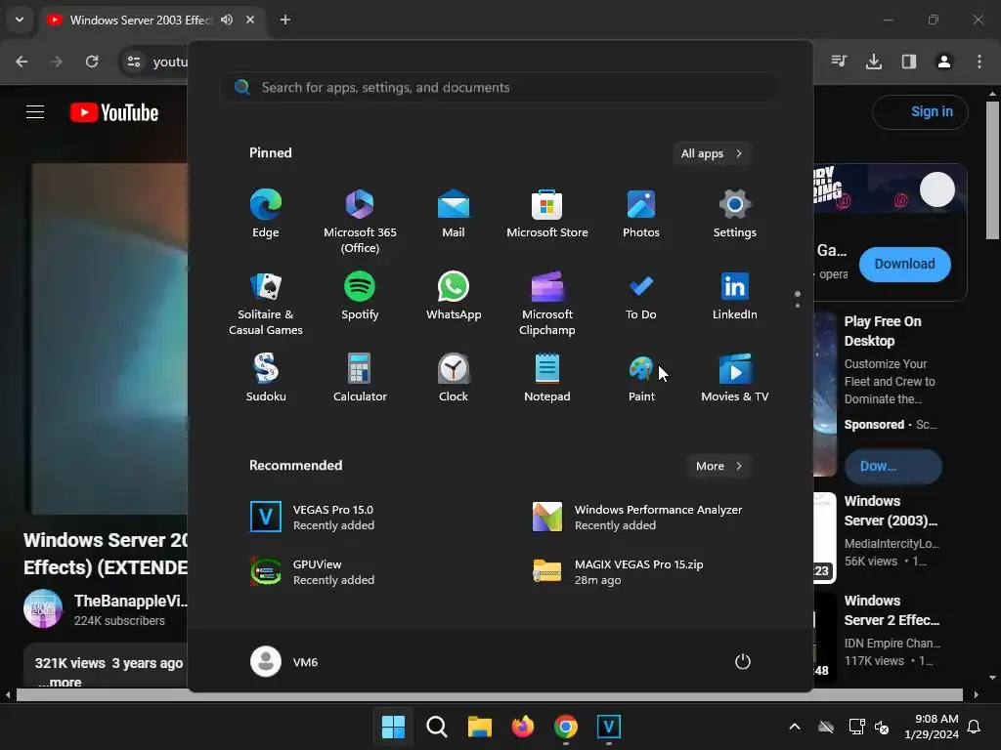Image resolution: width=1001 pixels, height=750 pixels.
Task: Open Windows Server 2 Effects suggested video
Action: pyautogui.click(x=892, y=610)
